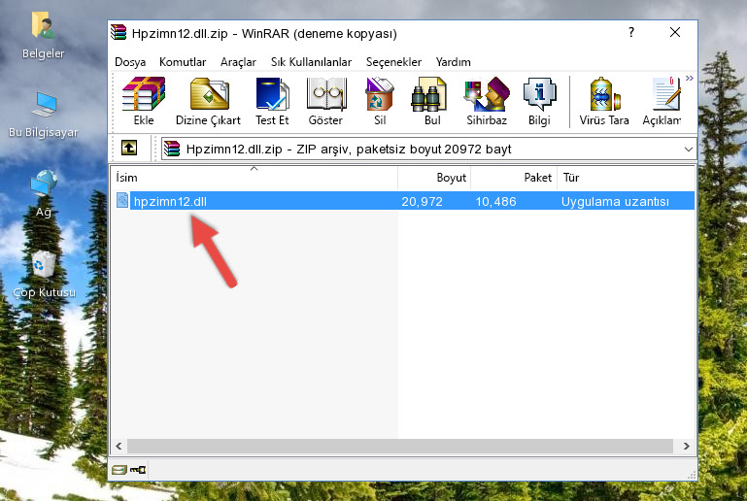747x501 pixels.
Task: Click the horizontal scrollbar track
Action: pos(399,447)
